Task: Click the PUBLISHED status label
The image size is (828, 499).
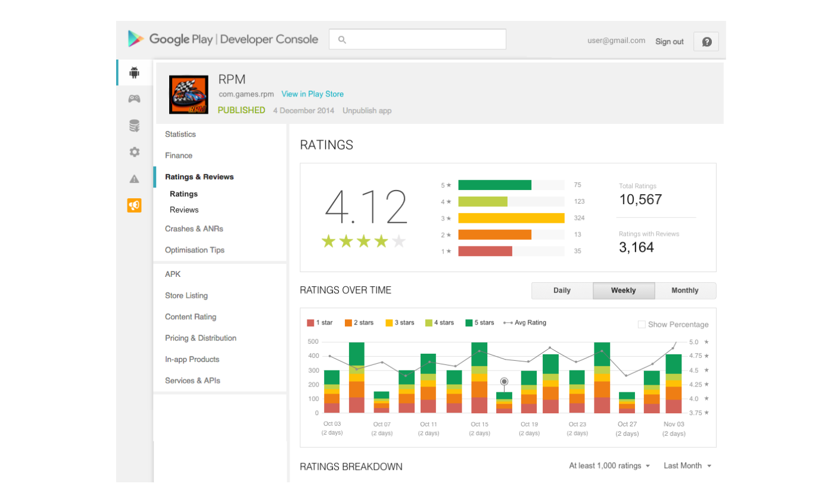Action: click(241, 110)
